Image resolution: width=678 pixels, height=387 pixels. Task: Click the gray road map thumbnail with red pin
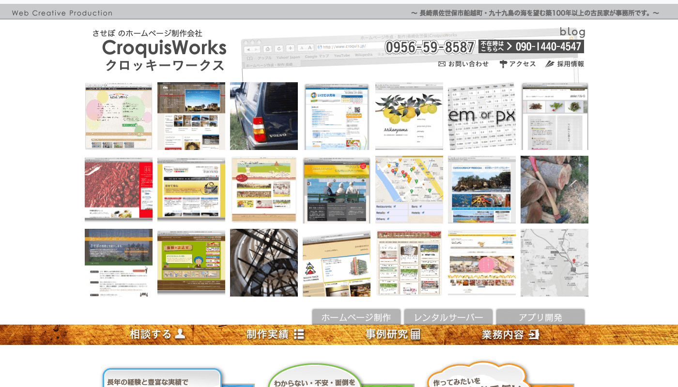(555, 263)
